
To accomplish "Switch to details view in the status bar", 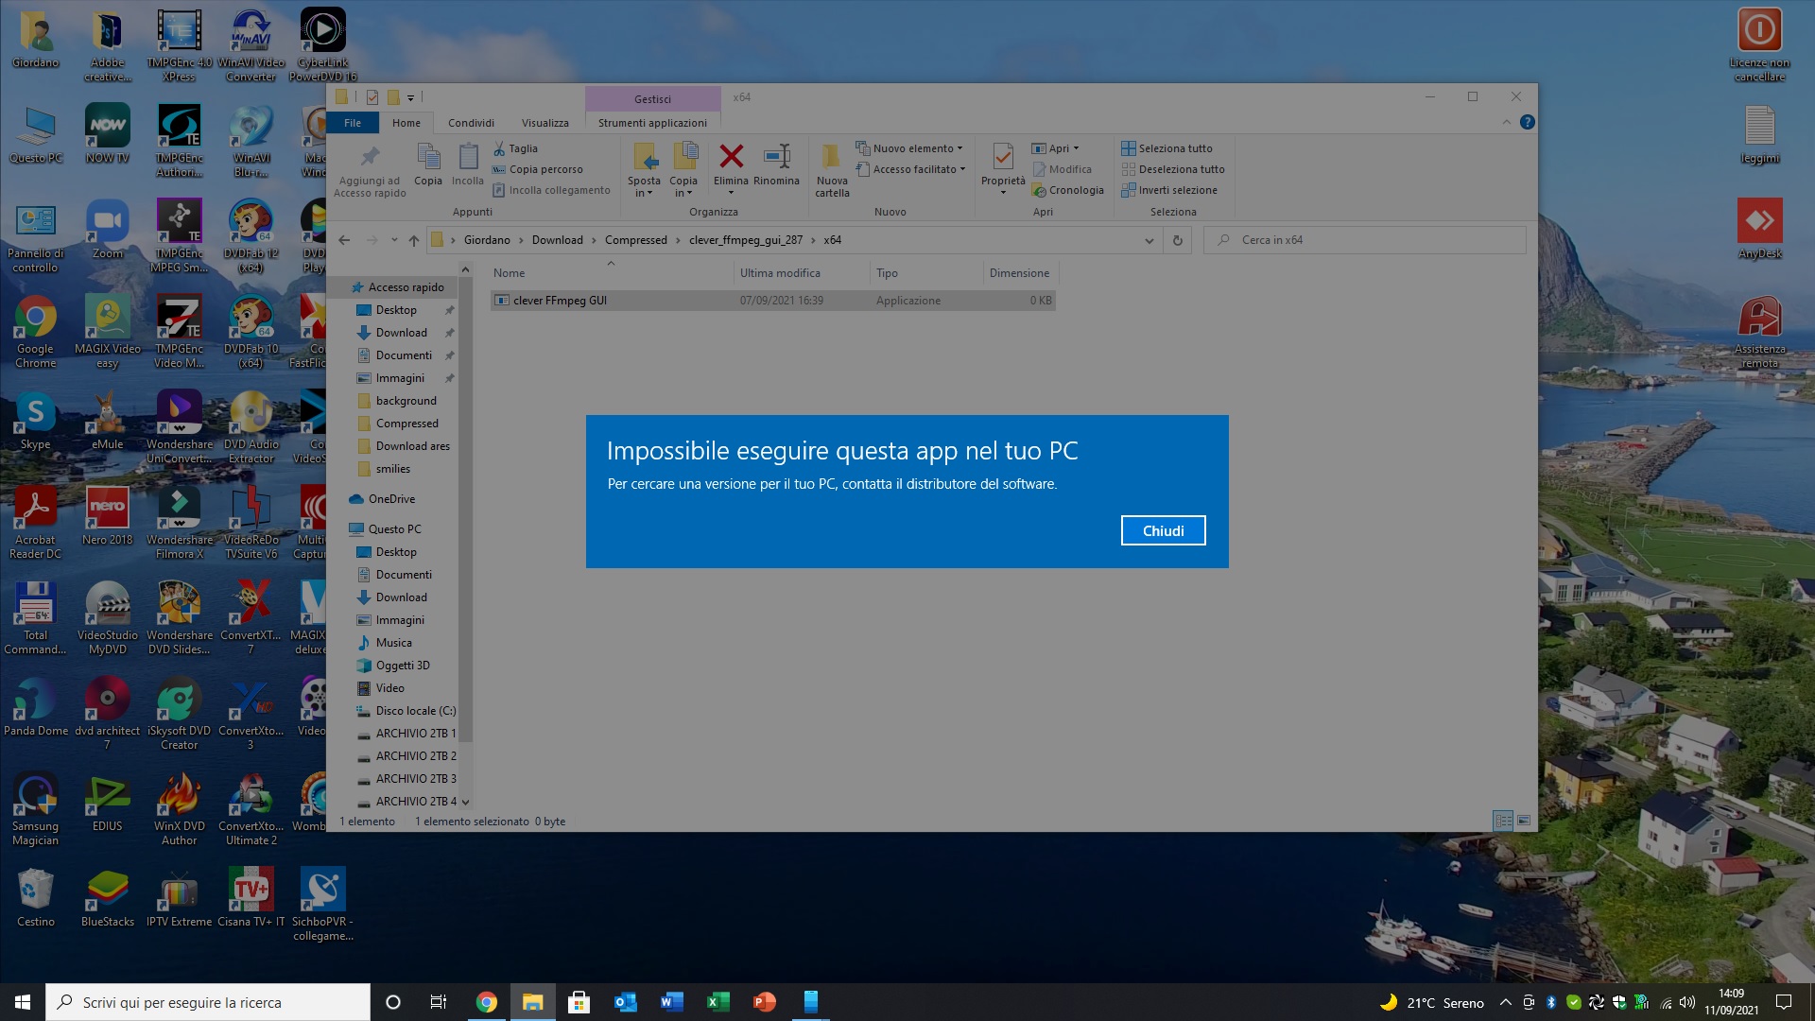I will (1503, 821).
